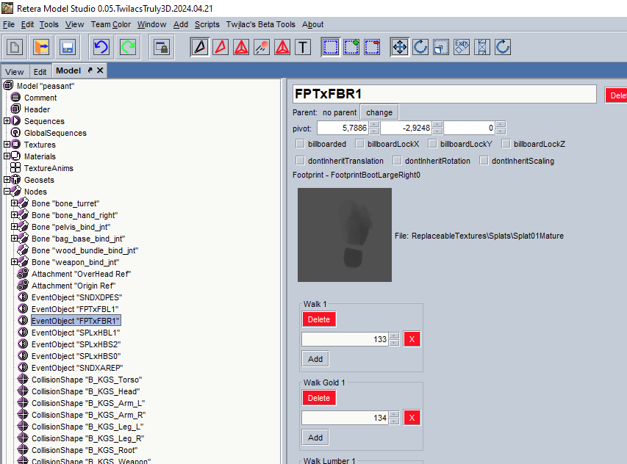Expand the Textures tree node

[7, 144]
